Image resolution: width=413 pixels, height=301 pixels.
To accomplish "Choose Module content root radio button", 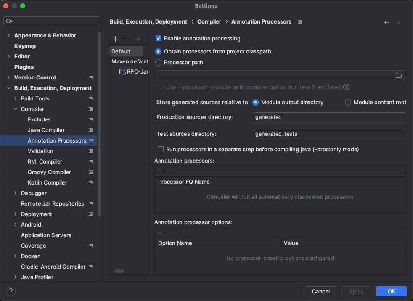I will pyautogui.click(x=348, y=103).
